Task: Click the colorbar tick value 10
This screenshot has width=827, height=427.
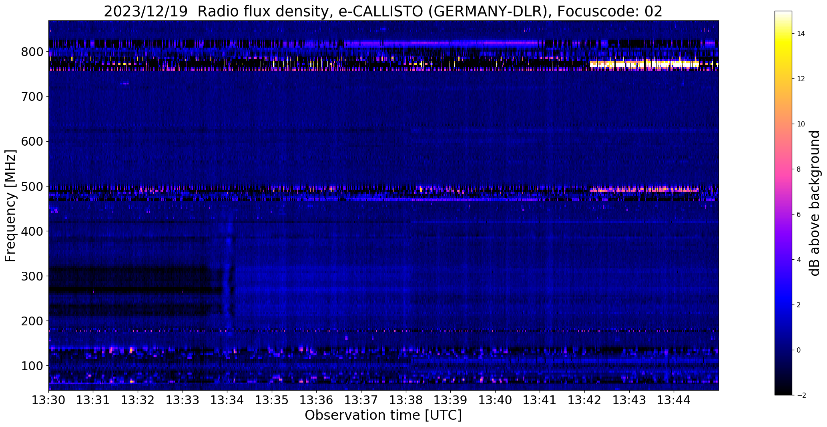Action: pos(801,124)
